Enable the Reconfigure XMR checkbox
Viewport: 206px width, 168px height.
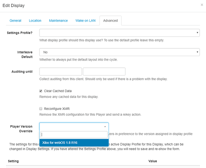(41, 109)
